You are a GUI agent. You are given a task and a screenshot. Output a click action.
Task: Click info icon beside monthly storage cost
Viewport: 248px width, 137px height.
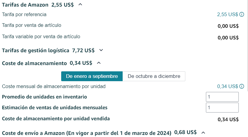click(242, 86)
